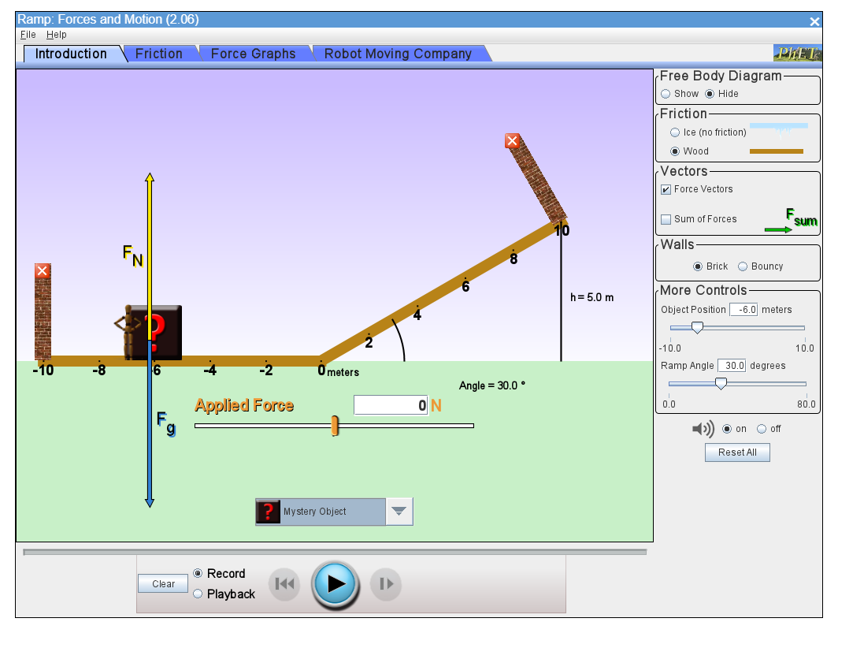The height and width of the screenshot is (648, 864).
Task: Click the Applied Force value input field
Action: tap(391, 405)
